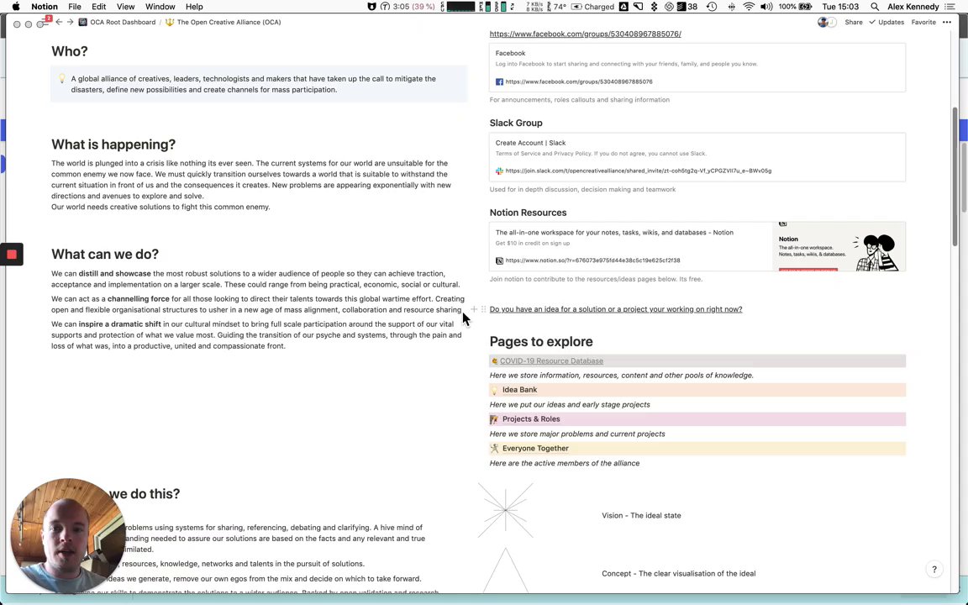Open the Updates panel
This screenshot has height=605, width=968.
click(886, 22)
